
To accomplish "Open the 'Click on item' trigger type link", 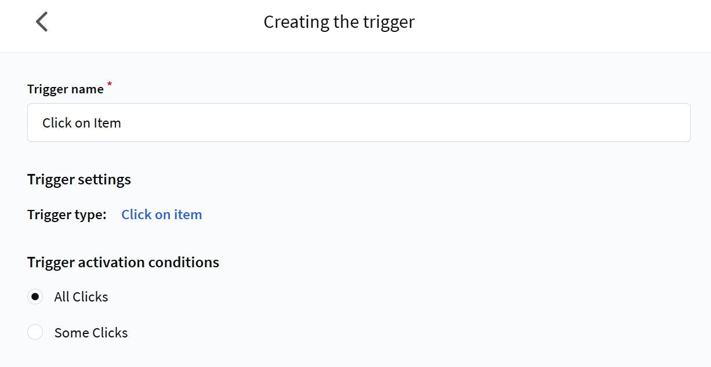I will click(161, 215).
